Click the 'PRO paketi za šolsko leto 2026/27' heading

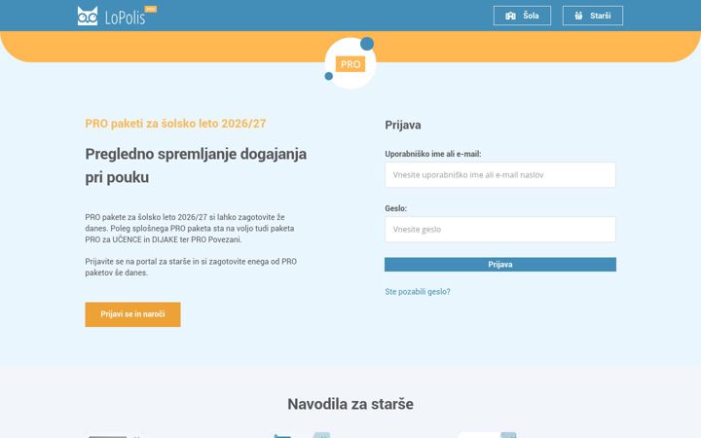click(175, 124)
